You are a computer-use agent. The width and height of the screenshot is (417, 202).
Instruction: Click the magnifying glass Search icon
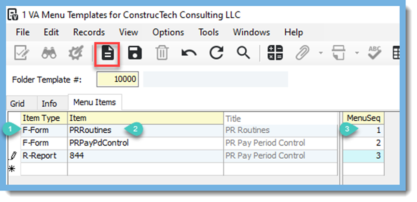point(243,53)
